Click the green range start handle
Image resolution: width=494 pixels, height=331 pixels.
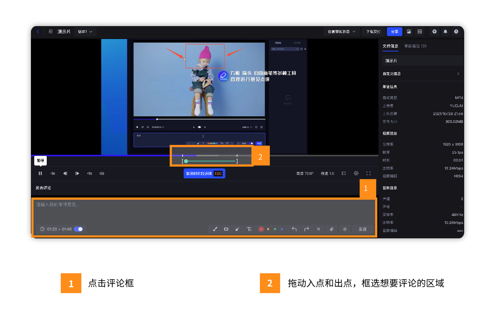(186, 161)
